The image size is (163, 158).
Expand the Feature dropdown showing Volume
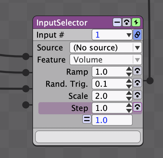(x=106, y=60)
